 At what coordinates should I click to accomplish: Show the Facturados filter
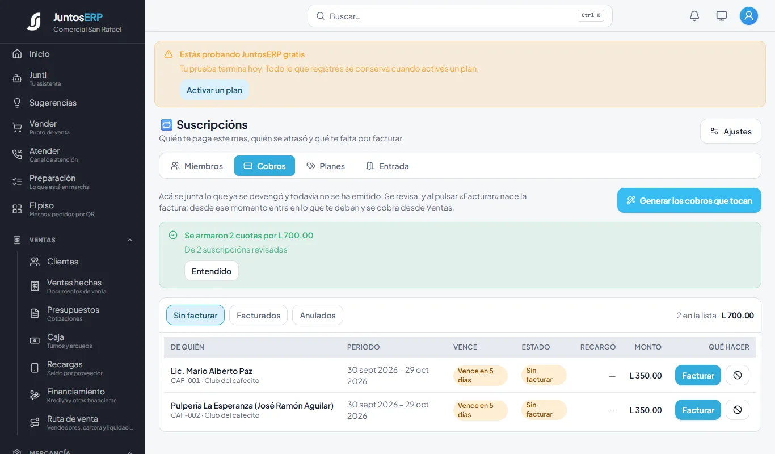(258, 315)
